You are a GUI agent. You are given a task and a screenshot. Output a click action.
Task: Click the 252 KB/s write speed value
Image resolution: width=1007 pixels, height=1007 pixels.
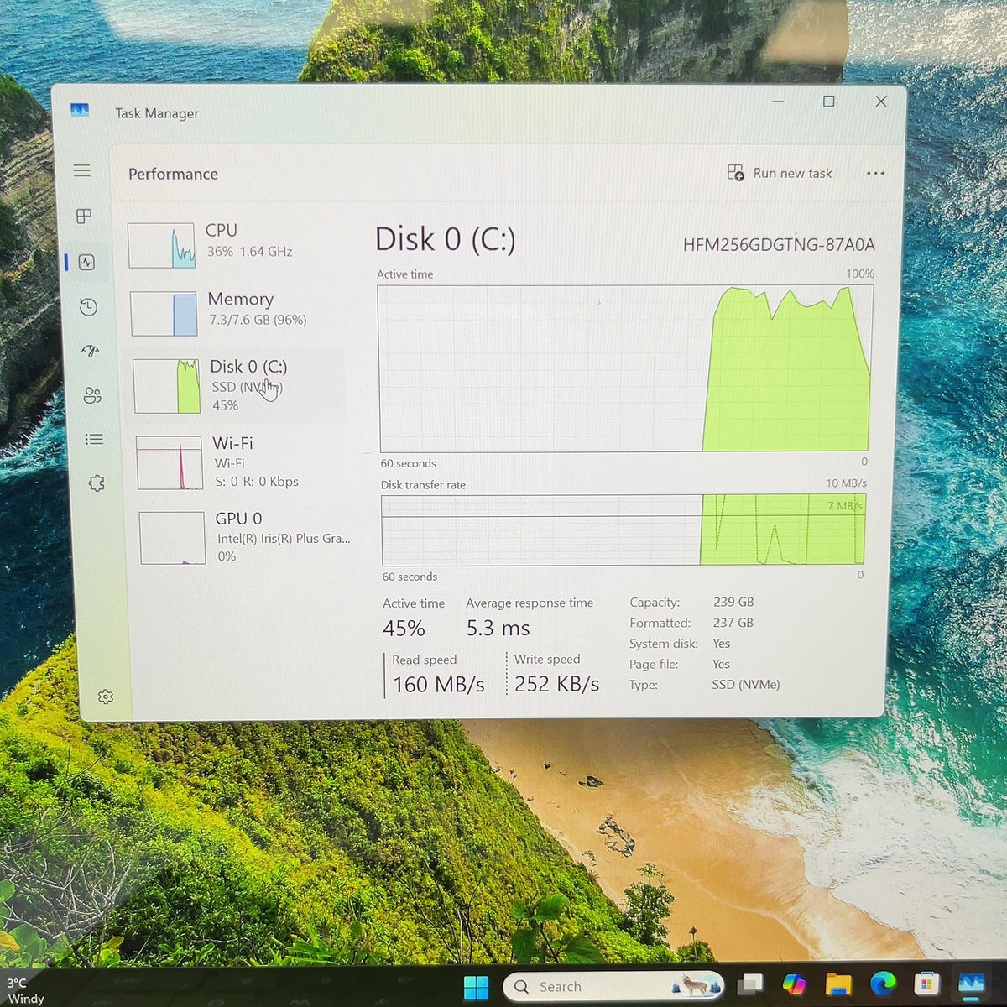coord(557,684)
